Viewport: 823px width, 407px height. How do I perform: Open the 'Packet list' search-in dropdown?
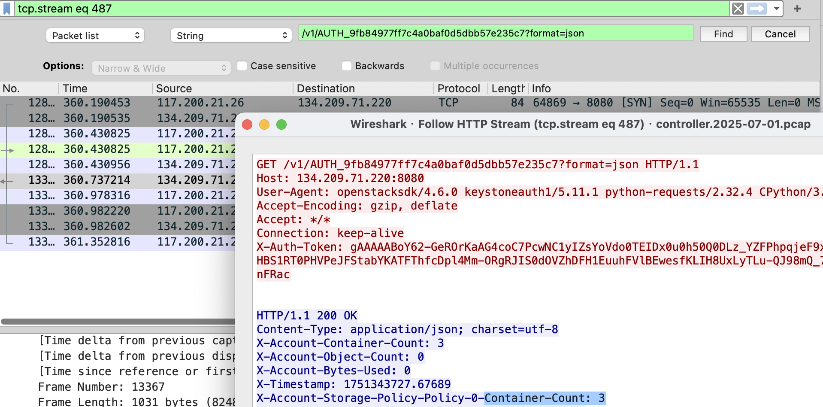[95, 35]
